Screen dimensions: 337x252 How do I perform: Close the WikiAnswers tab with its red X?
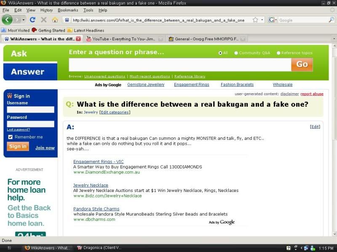point(78,39)
